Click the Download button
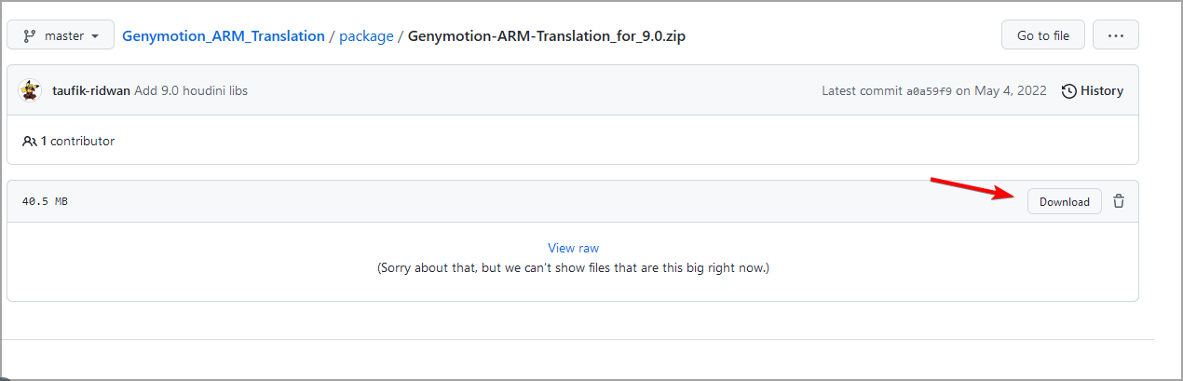The width and height of the screenshot is (1183, 381). tap(1064, 201)
